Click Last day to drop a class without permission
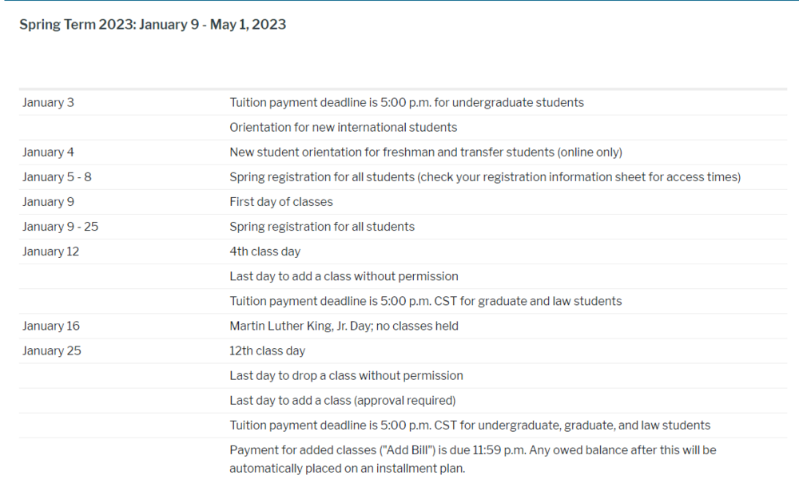 click(x=346, y=375)
